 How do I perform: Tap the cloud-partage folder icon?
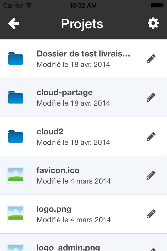coord(16,97)
